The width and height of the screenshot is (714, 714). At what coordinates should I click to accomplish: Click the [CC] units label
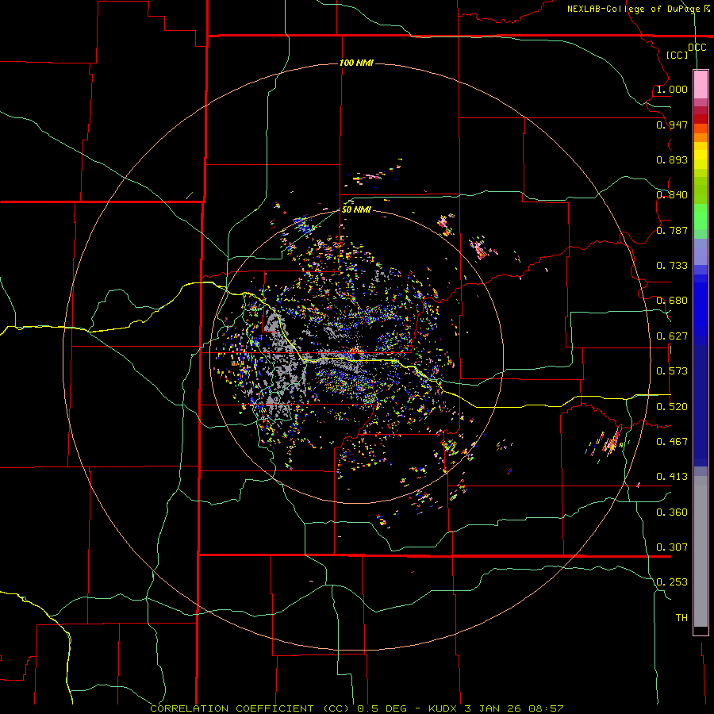click(677, 55)
